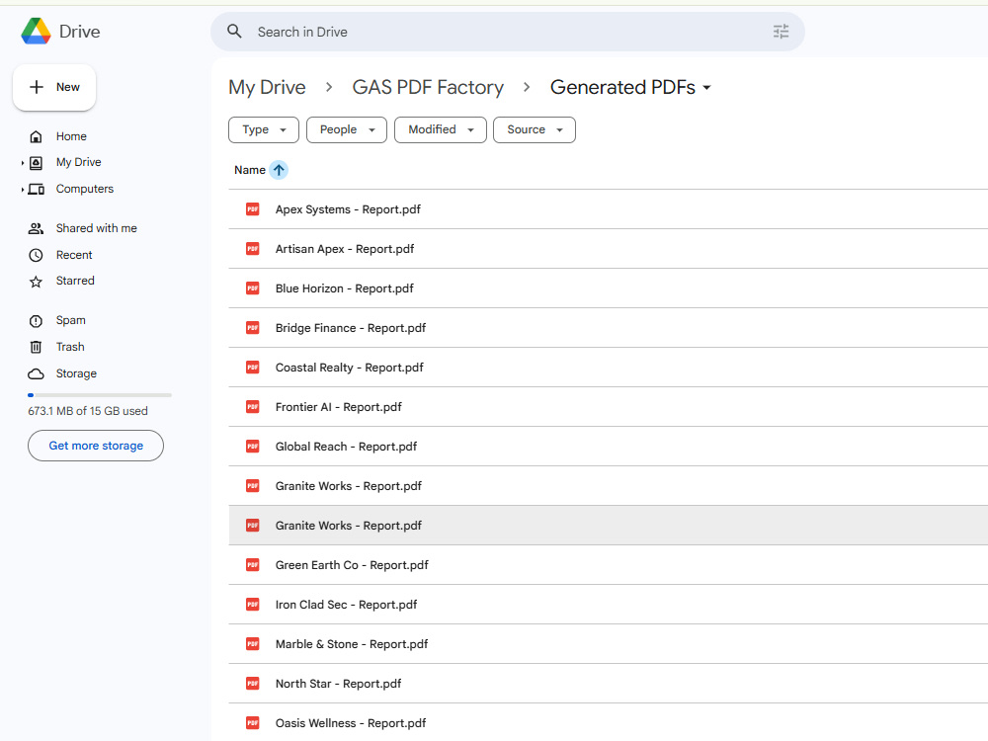Reverse sort with the Name arrow icon
Viewport: 988px width, 741px height.
point(279,170)
